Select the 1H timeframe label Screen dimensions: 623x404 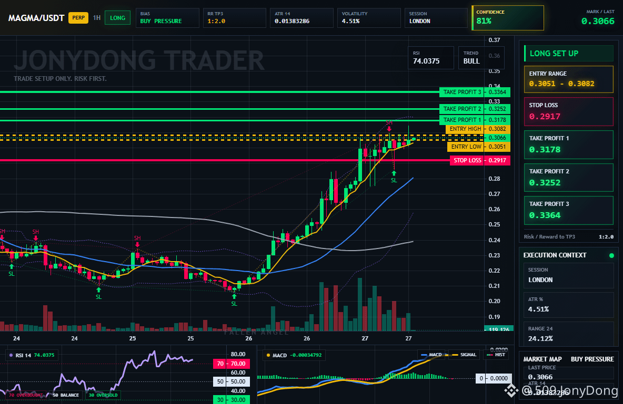click(x=96, y=18)
